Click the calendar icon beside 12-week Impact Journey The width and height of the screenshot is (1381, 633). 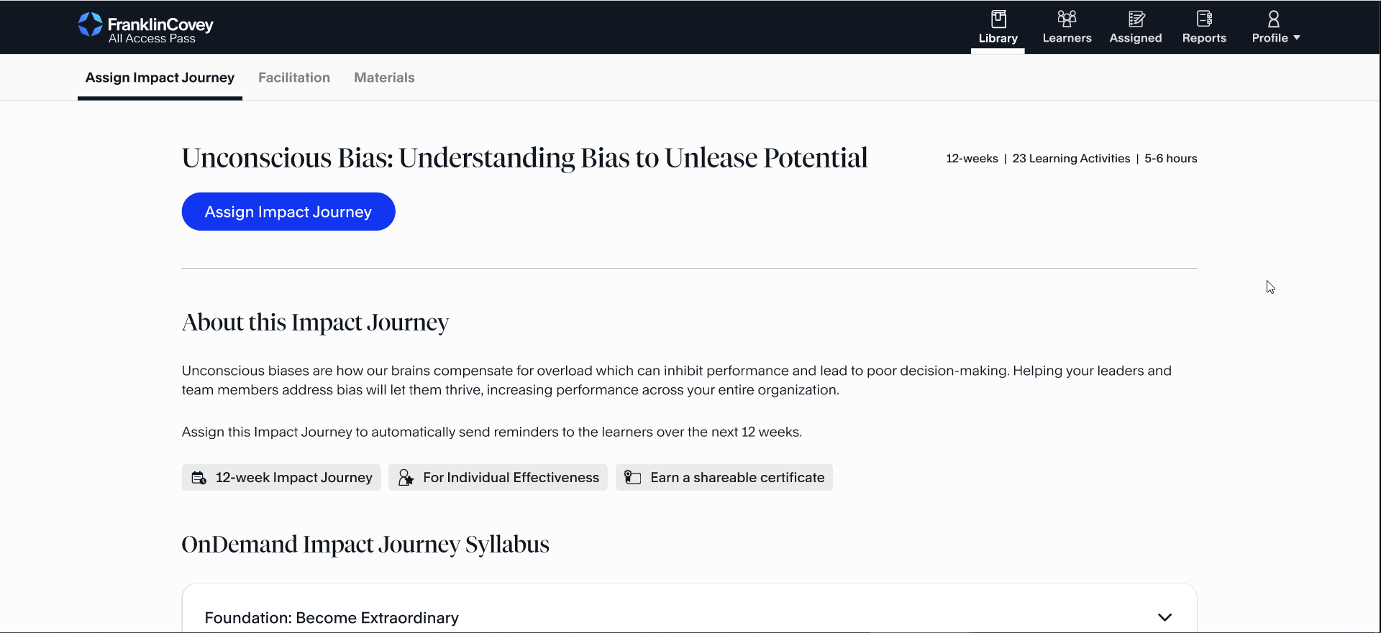click(198, 477)
